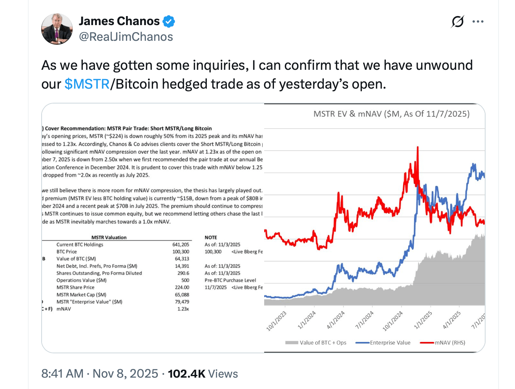Click the NOTE section inside the image

coord(211,237)
